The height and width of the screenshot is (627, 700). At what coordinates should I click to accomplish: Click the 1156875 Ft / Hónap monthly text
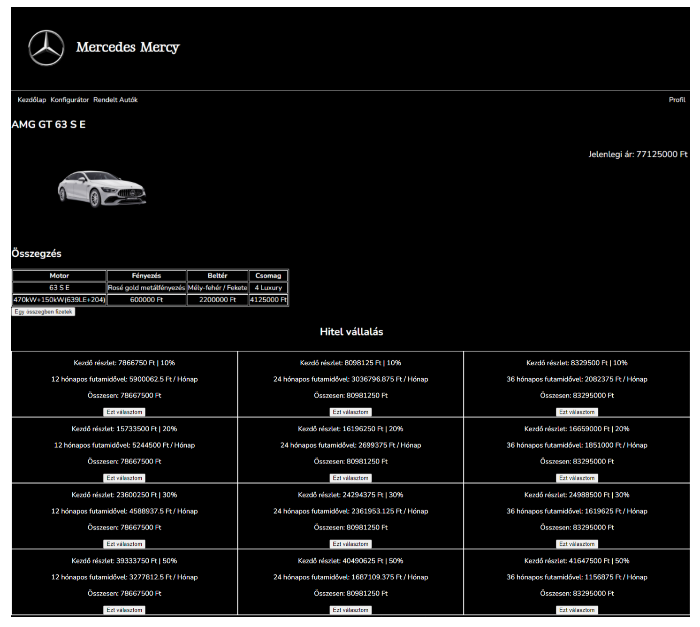(616, 577)
